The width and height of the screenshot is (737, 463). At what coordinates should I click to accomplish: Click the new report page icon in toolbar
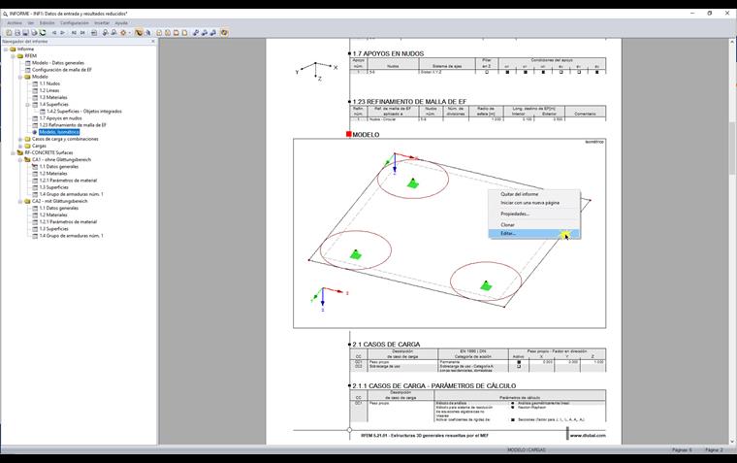pos(9,32)
